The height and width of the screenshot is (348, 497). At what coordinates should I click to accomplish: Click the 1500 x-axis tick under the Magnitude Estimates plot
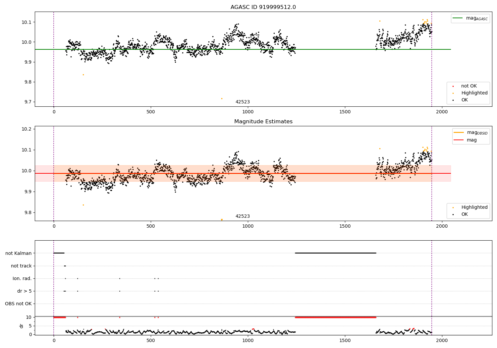click(345, 226)
